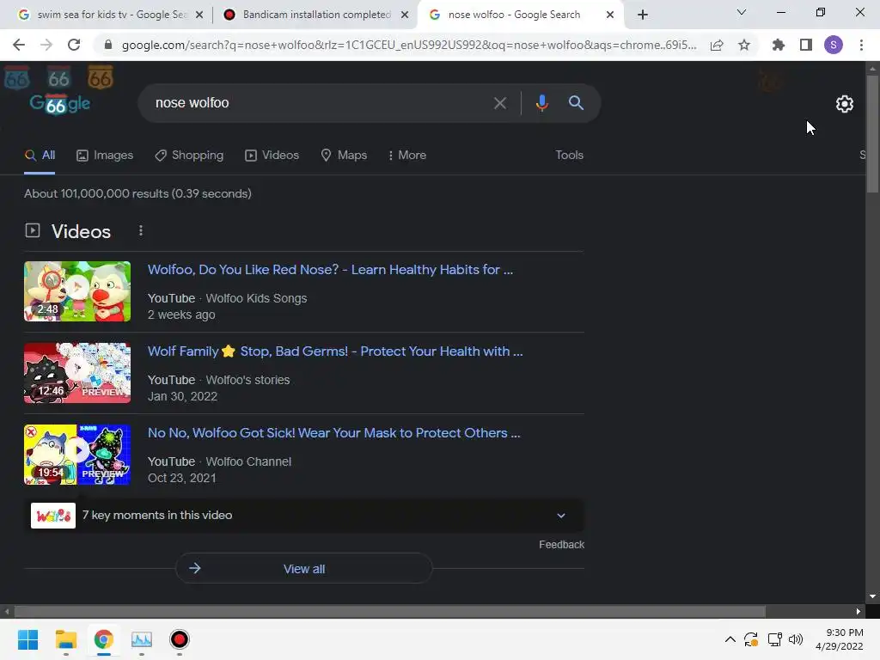Go forward one page in browser history
The height and width of the screenshot is (660, 880).
(x=46, y=45)
